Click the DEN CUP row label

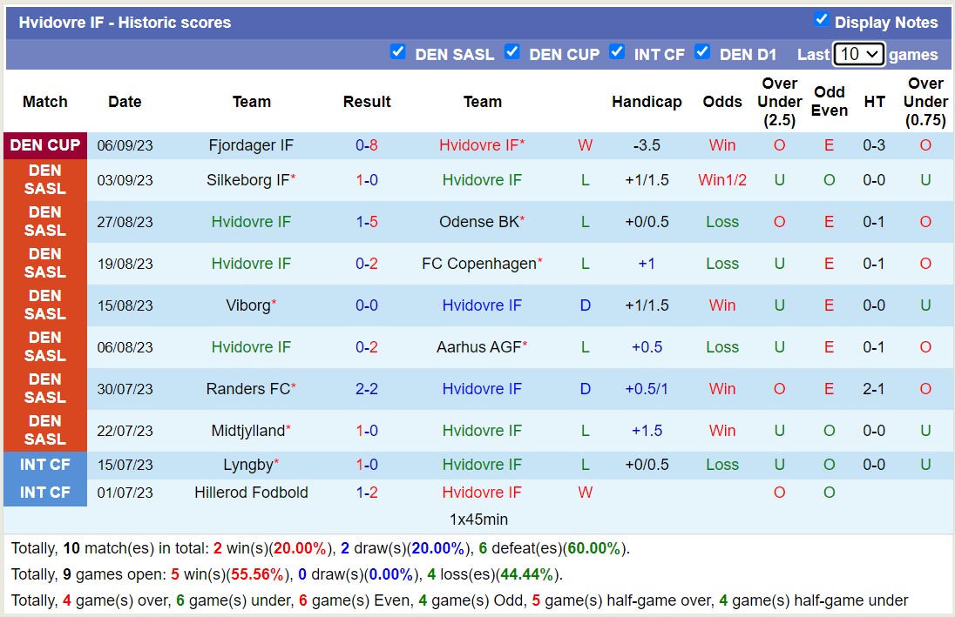coord(45,145)
